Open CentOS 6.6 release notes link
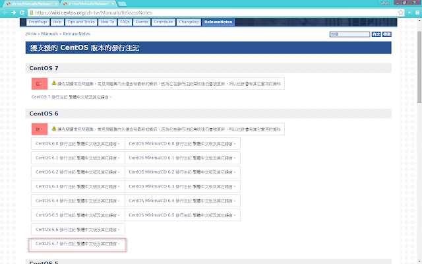 (55, 230)
